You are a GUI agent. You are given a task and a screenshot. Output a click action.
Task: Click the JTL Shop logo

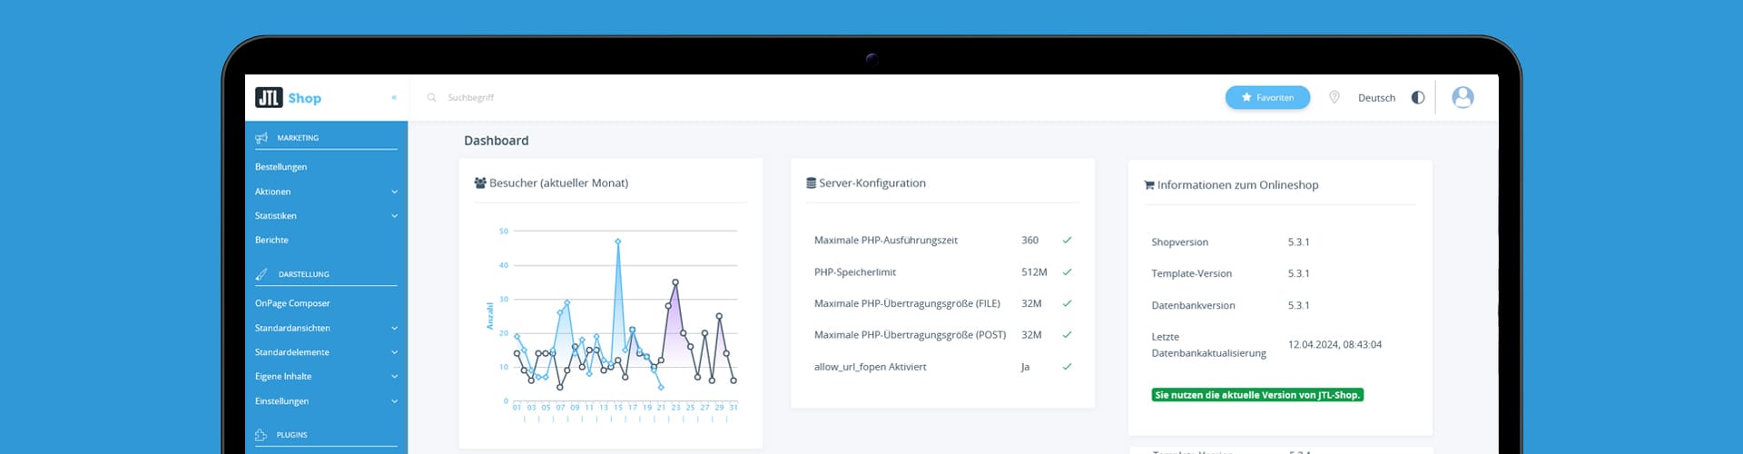pos(288,98)
